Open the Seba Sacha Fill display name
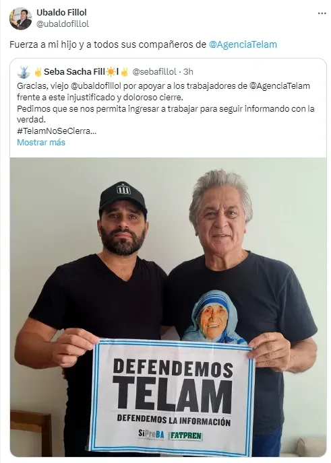The image size is (331, 463). pyautogui.click(x=74, y=72)
